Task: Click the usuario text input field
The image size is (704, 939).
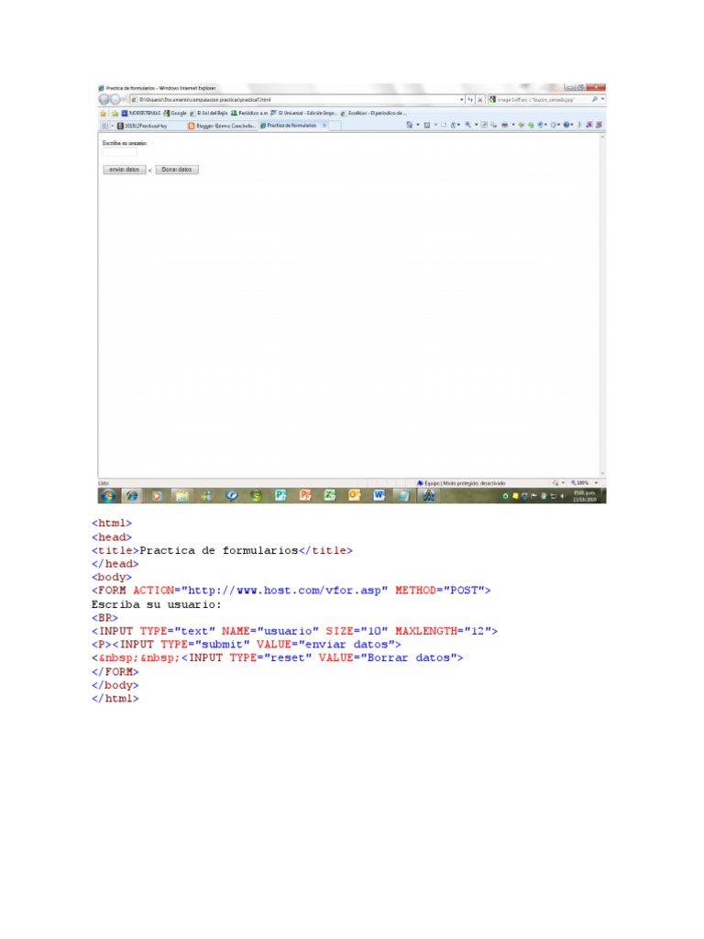Action: point(119,152)
